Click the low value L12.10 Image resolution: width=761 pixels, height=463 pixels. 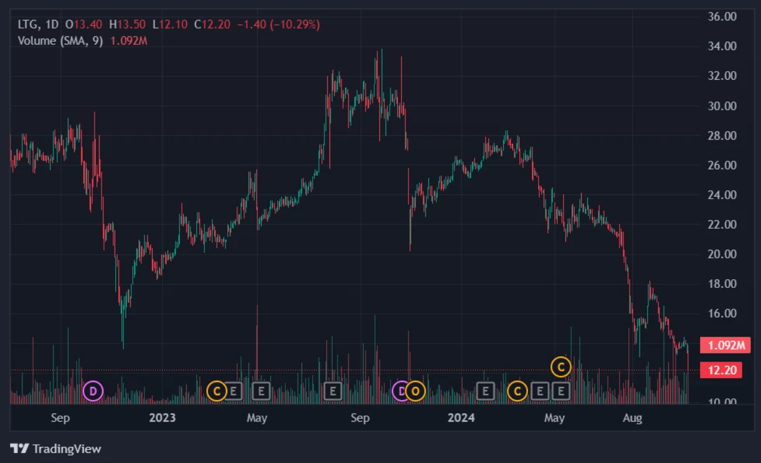[170, 25]
